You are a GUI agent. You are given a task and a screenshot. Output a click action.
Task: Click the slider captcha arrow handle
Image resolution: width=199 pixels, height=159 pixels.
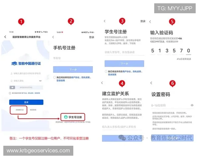12,87
